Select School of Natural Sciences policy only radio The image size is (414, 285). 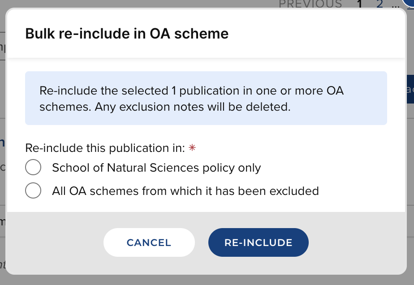coord(34,168)
